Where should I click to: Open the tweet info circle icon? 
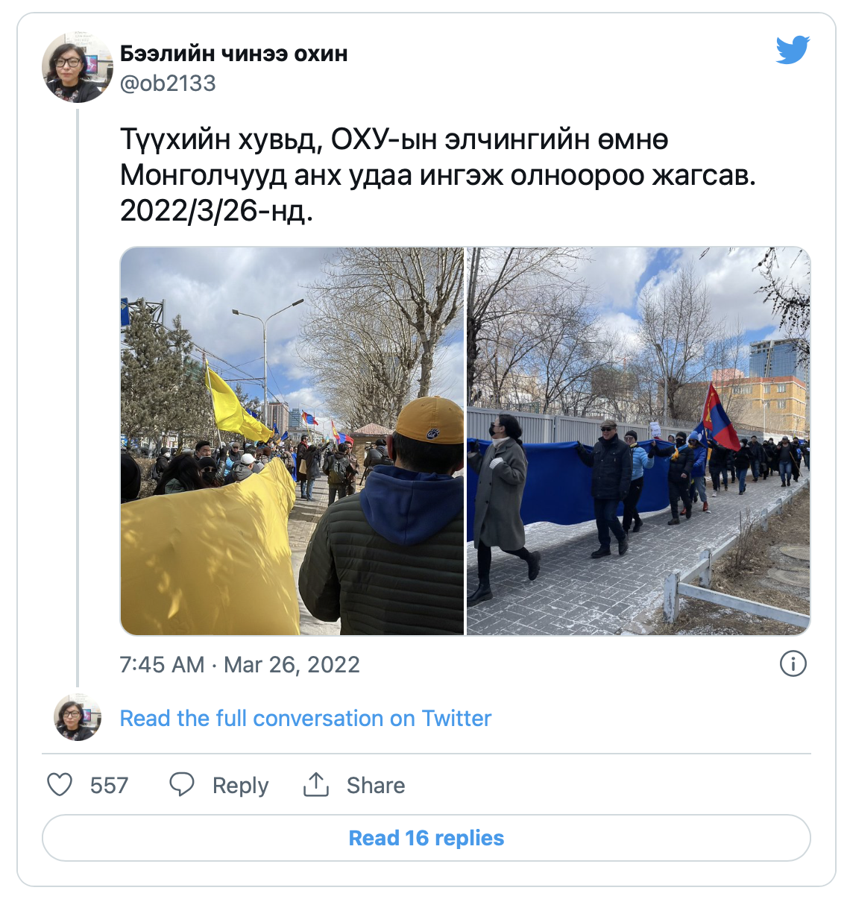coord(793,663)
